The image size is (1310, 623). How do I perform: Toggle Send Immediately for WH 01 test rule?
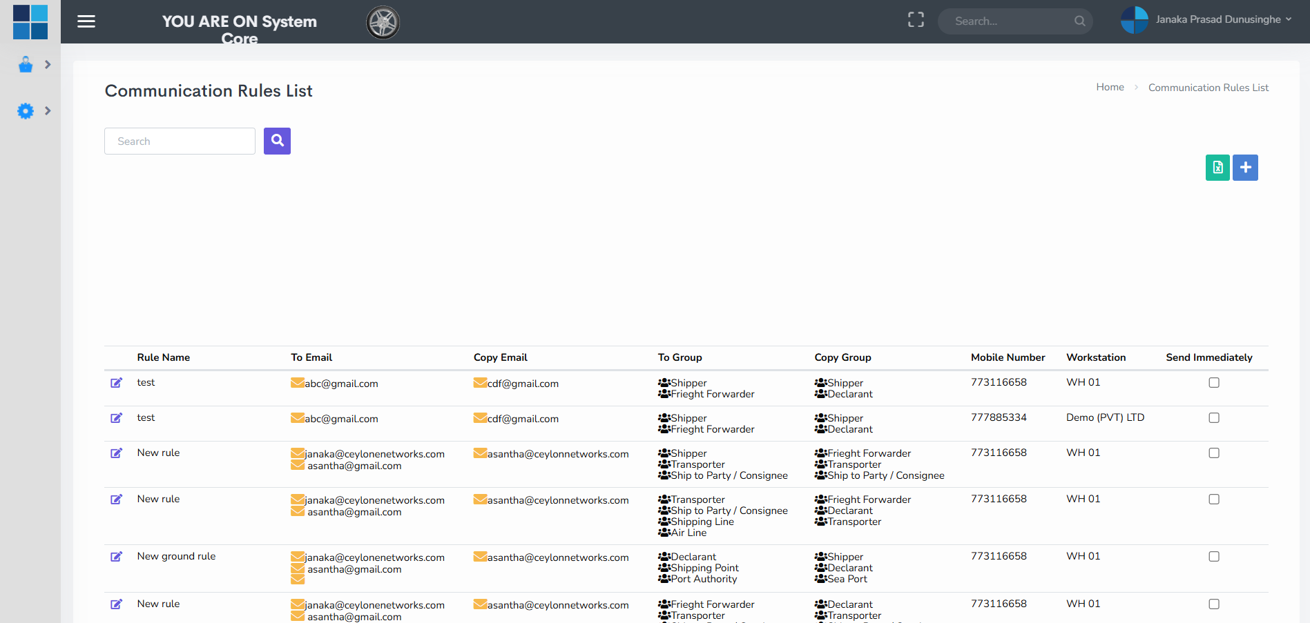[1213, 383]
